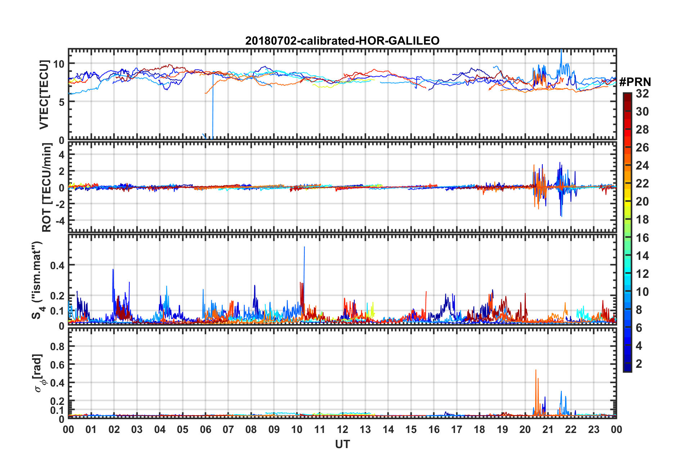Click colorbar tick label 12

tap(642, 274)
